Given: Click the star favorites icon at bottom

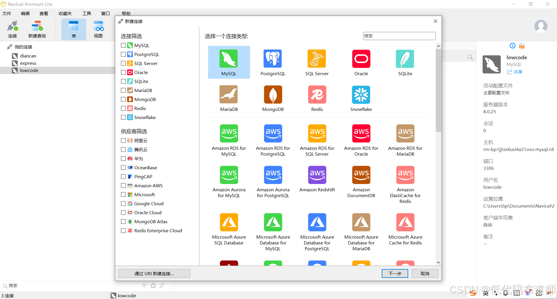Looking at the screenshot, I should (153, 286).
